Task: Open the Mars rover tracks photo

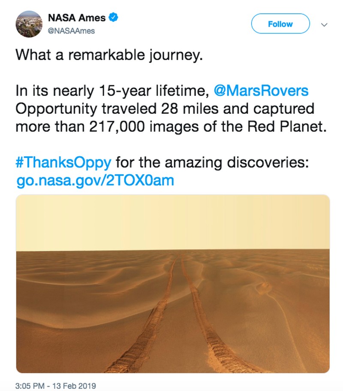Action: (173, 284)
